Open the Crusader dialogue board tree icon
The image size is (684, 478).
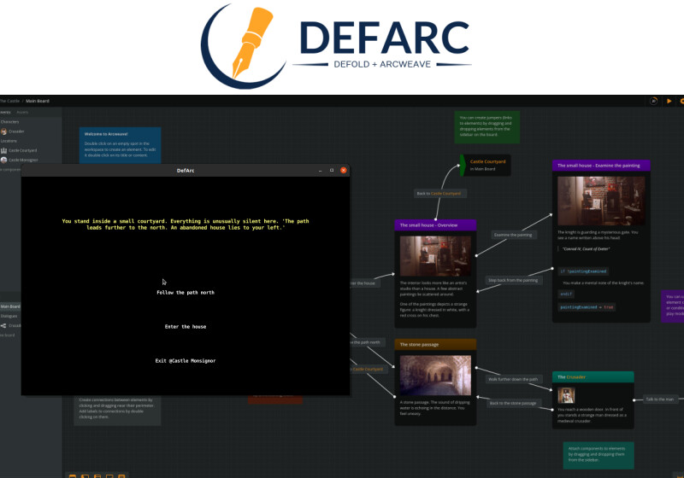click(3, 325)
